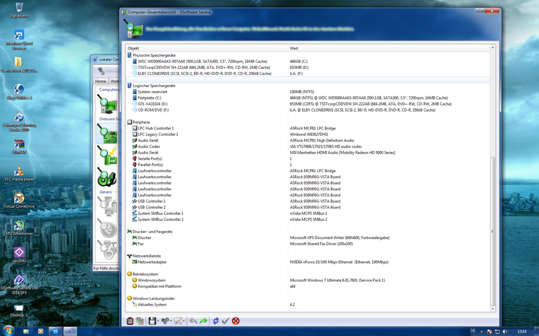
Task: Select the Physische Speichergeräte group row
Action: [308, 55]
